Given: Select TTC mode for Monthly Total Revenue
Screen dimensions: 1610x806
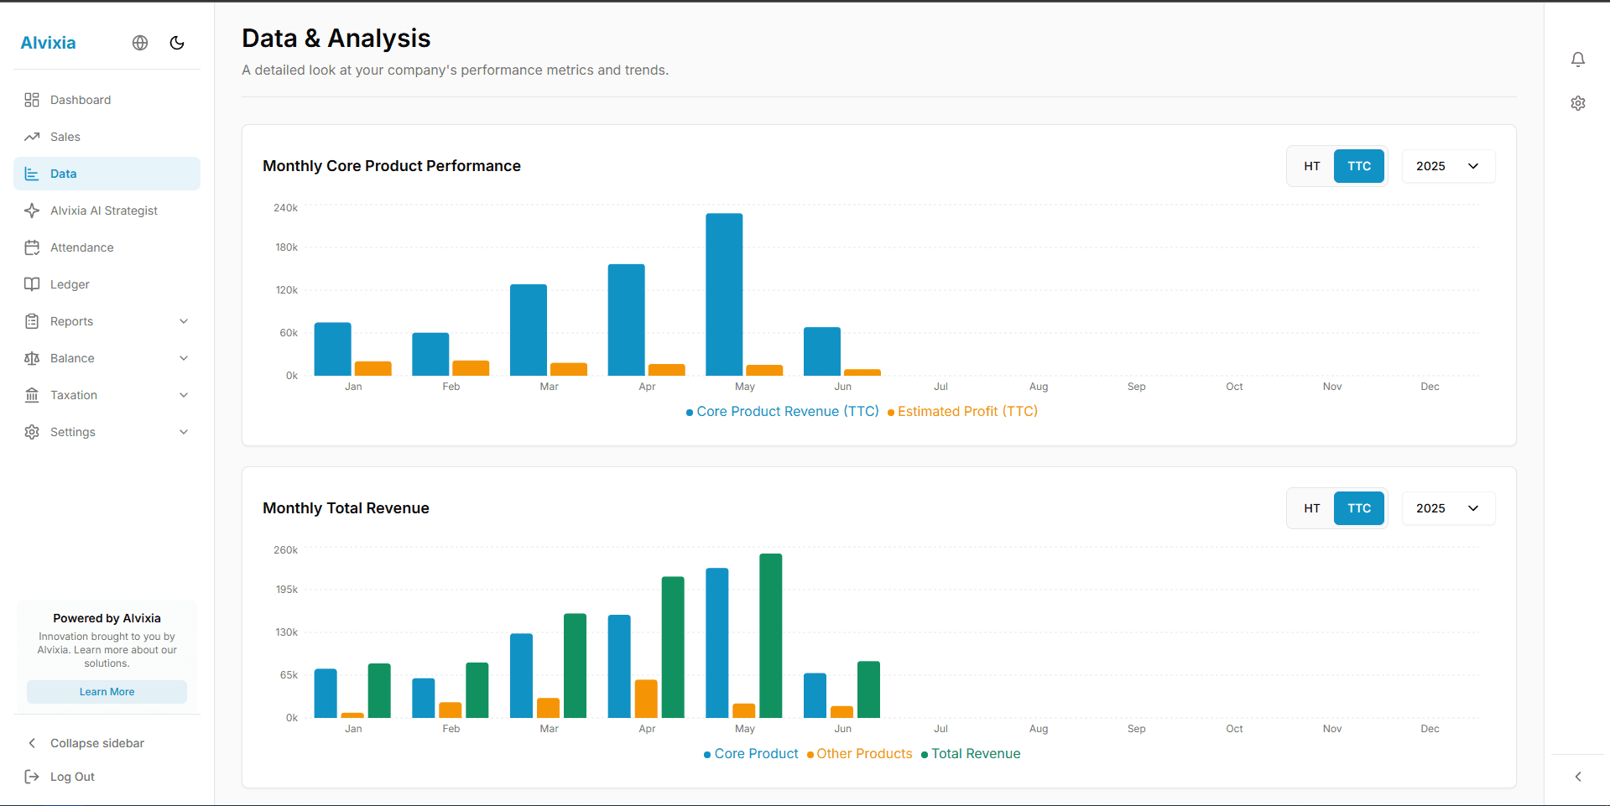Looking at the screenshot, I should point(1358,508).
